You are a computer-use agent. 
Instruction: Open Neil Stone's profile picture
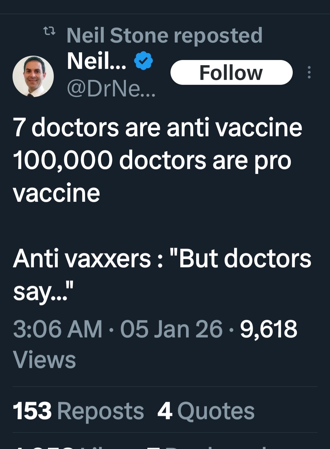tap(33, 76)
